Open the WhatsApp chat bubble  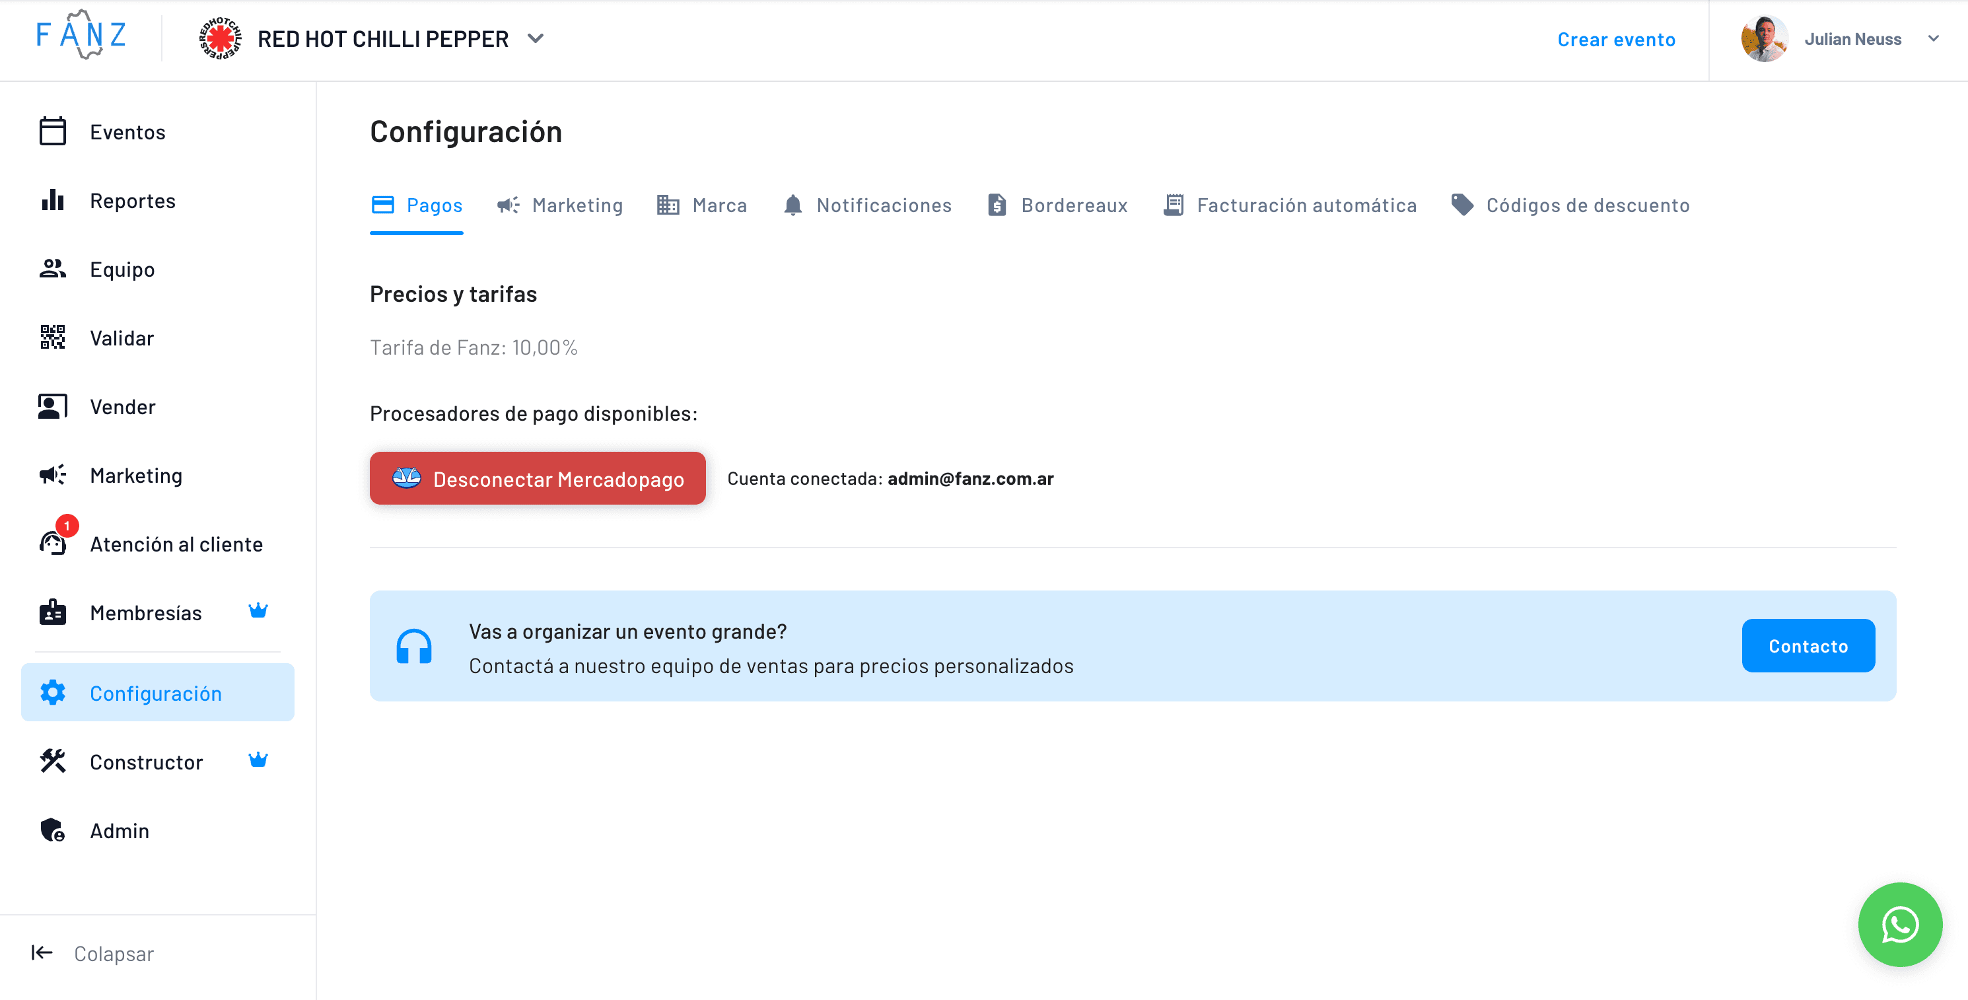tap(1900, 924)
